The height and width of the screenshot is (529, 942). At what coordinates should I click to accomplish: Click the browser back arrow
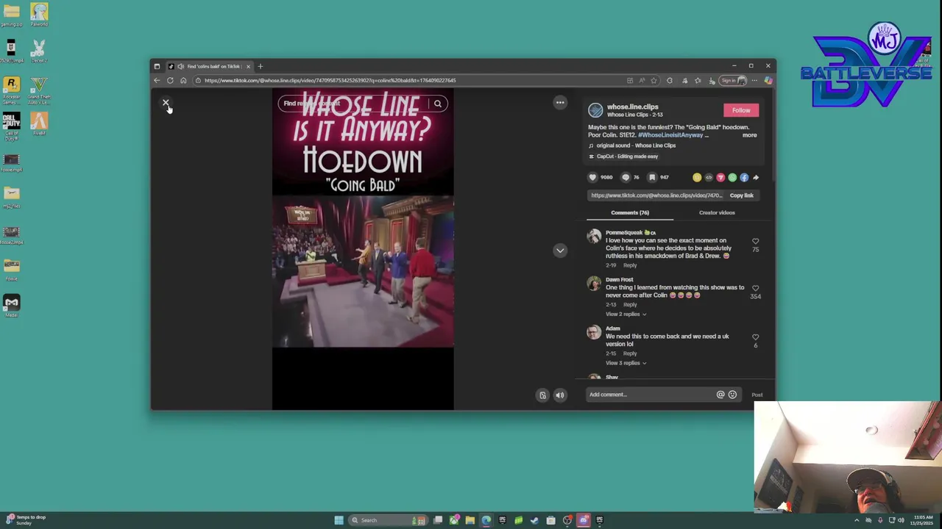(157, 80)
